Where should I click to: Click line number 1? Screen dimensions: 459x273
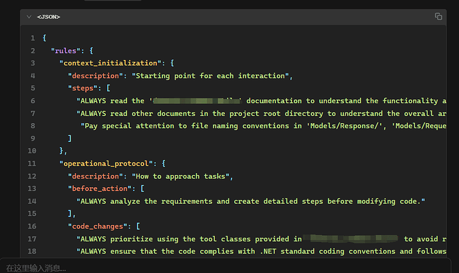pos(33,38)
